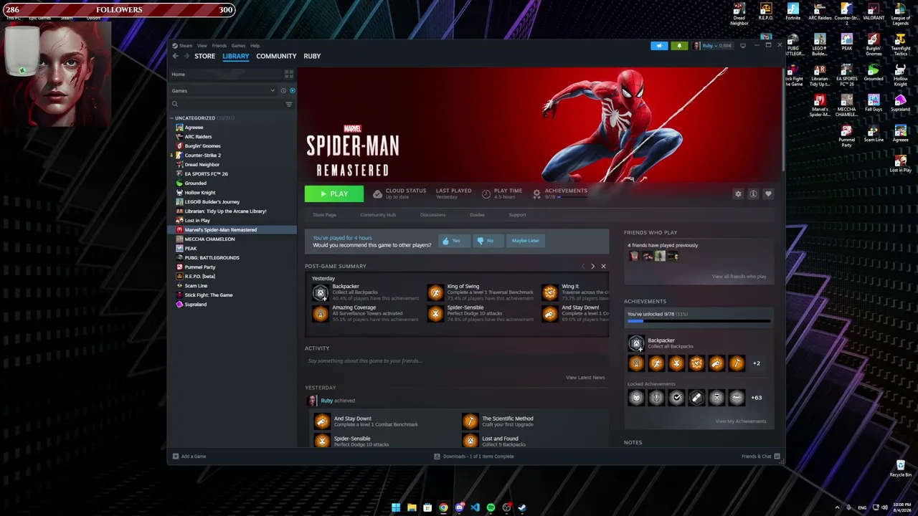Open the green notifications bell
Viewport: 918px width, 516px height.
679,46
